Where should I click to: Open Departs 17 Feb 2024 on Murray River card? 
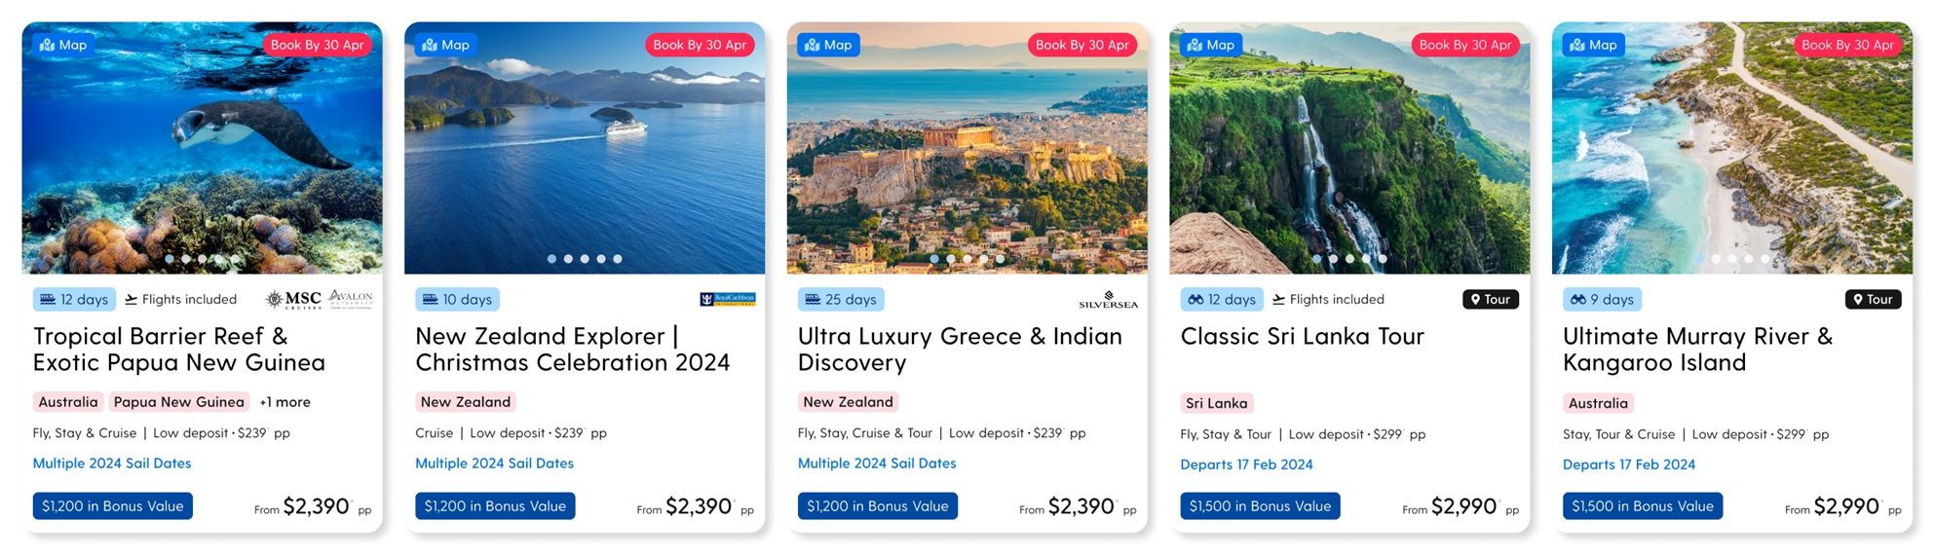[1629, 464]
